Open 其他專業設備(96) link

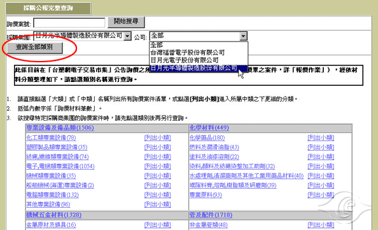coord(48,205)
